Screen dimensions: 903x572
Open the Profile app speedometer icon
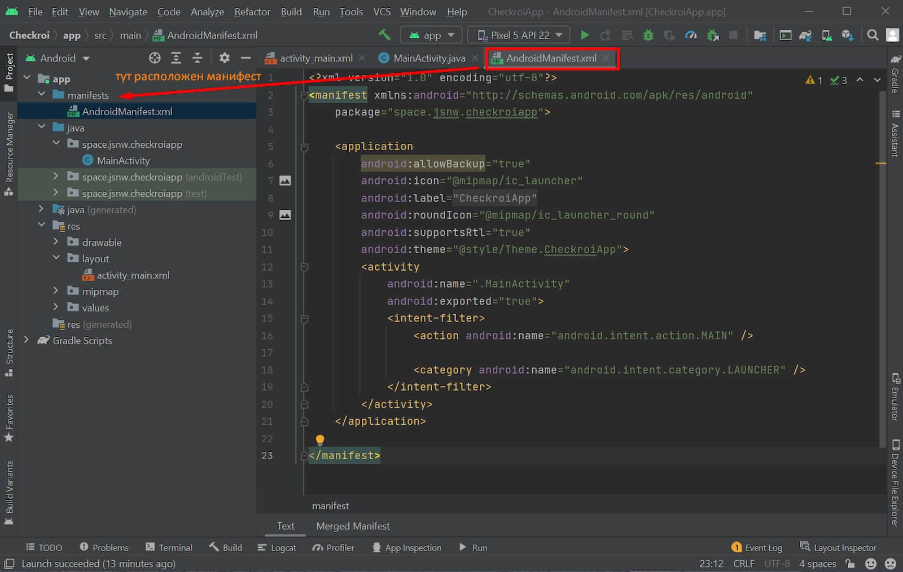691,35
